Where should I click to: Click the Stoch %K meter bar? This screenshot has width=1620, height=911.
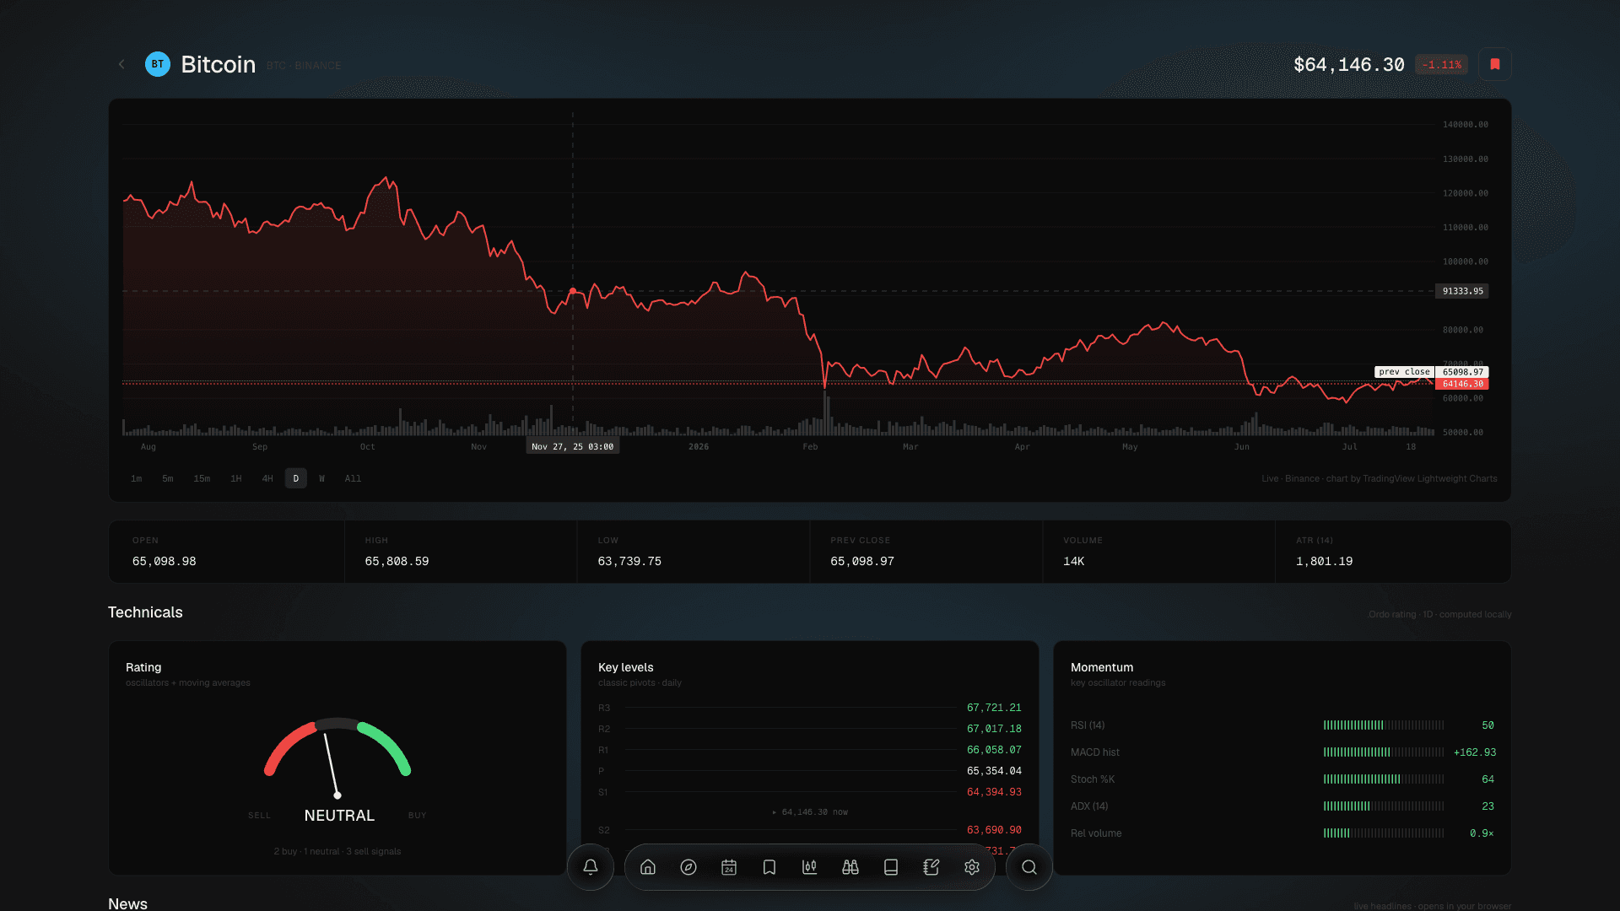pos(1384,779)
